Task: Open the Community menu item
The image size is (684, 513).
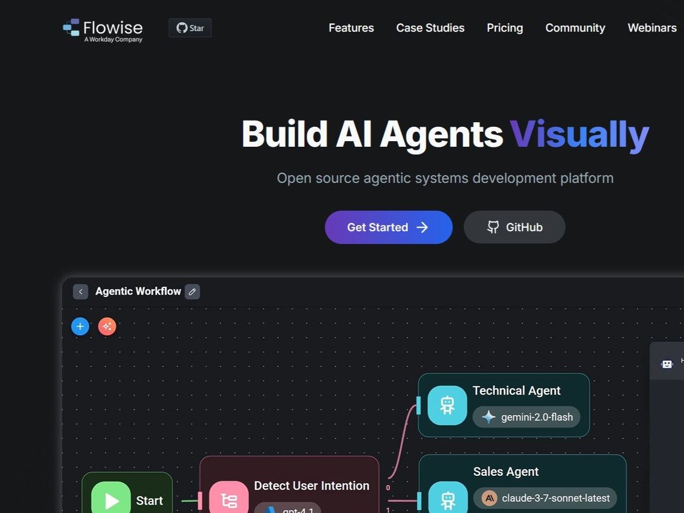Action: coord(575,28)
